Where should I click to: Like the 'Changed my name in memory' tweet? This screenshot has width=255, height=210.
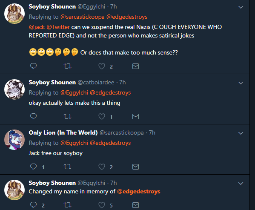tap(102, 205)
